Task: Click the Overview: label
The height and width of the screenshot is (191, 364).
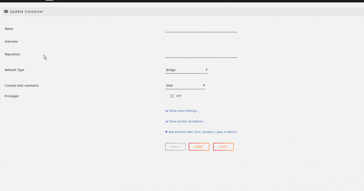Action: [12, 42]
